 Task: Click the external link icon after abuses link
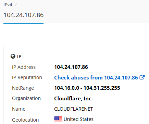(142, 77)
